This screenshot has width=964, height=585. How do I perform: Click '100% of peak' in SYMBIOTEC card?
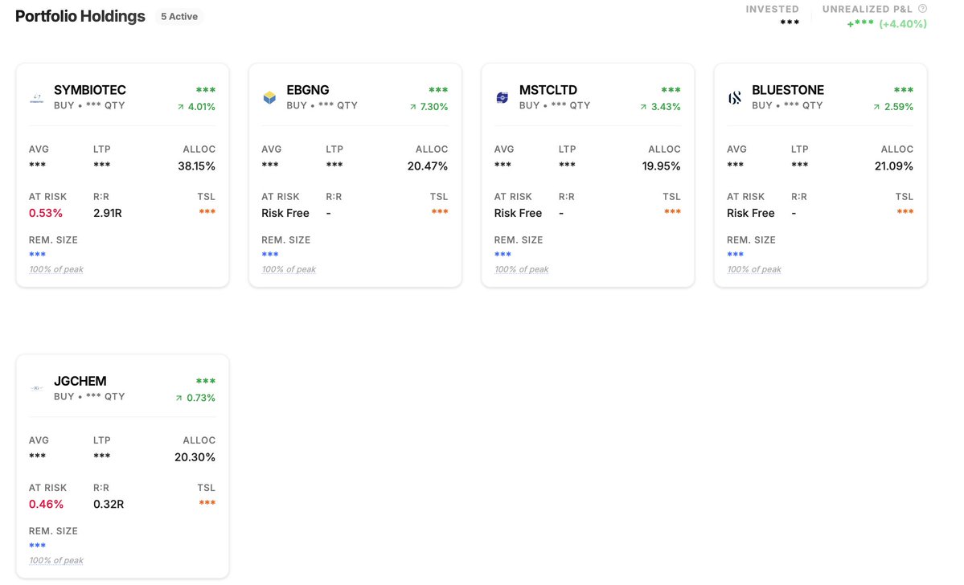(x=56, y=269)
